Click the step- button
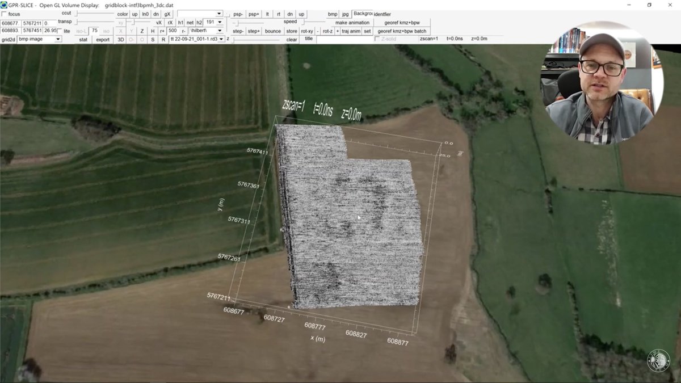This screenshot has width=681, height=383. point(238,31)
